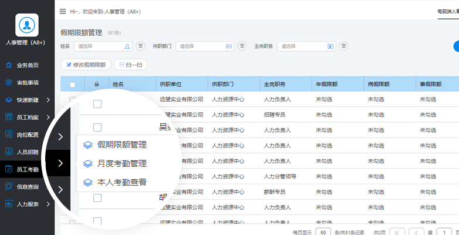Viewport: 459px width, 235px height.
Task: Toggle the select-all checkbox in table header
Action: [72, 85]
